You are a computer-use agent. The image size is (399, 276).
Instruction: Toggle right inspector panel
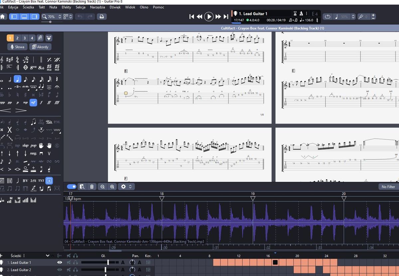34,16
